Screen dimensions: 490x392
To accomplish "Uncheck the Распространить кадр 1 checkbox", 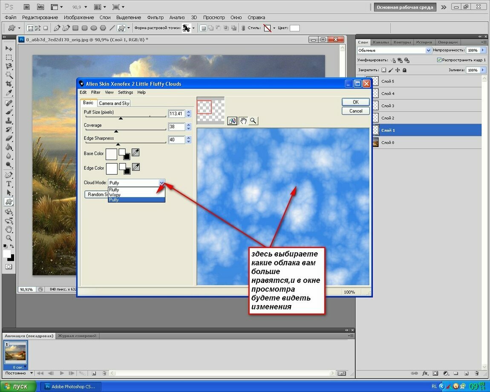I will pyautogui.click(x=439, y=60).
